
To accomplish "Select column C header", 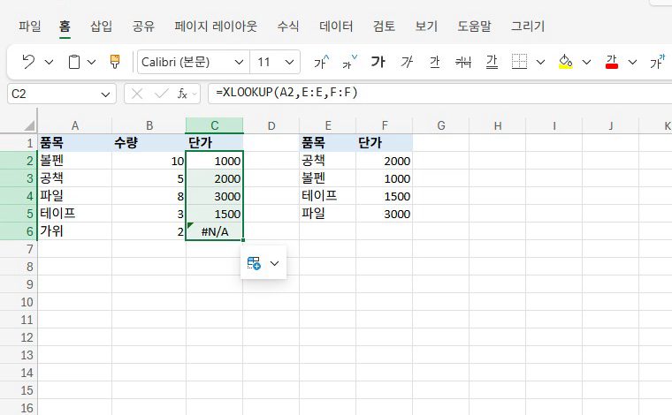I will pos(214,125).
